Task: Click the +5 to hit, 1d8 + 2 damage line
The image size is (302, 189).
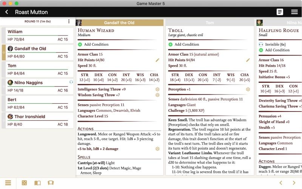Action: click(98, 149)
